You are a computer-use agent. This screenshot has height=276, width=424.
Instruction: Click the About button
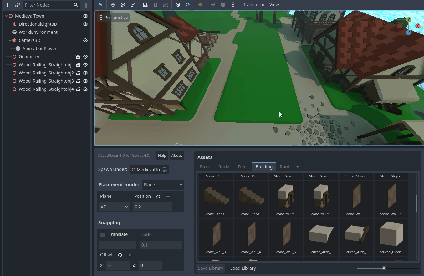click(177, 156)
